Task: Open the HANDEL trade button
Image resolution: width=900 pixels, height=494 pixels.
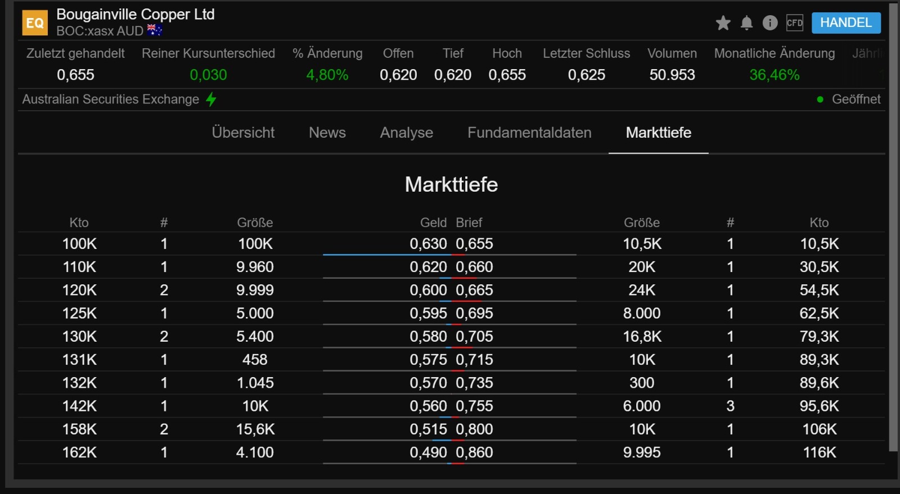Action: click(x=846, y=22)
